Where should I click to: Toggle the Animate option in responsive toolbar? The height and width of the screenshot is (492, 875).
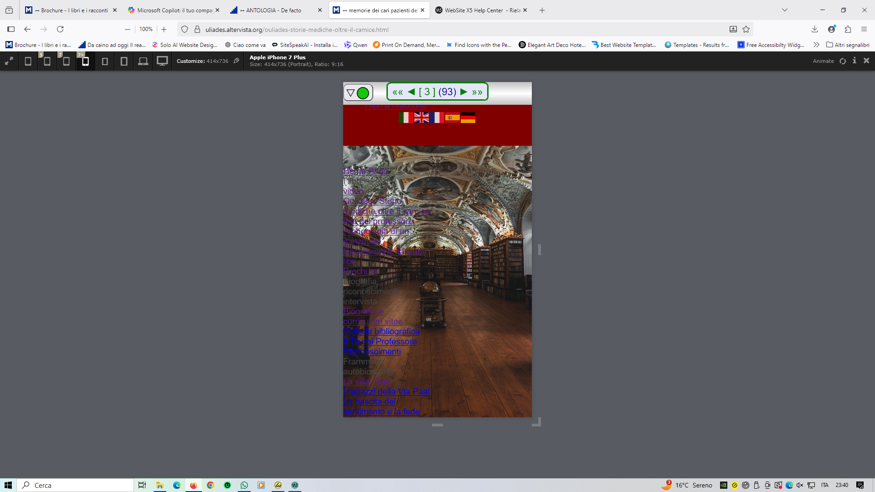pos(823,61)
